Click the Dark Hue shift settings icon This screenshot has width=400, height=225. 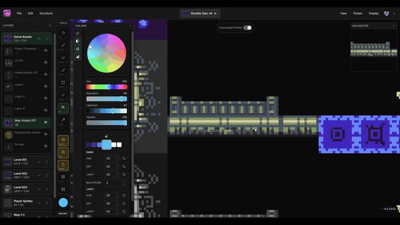point(124,158)
